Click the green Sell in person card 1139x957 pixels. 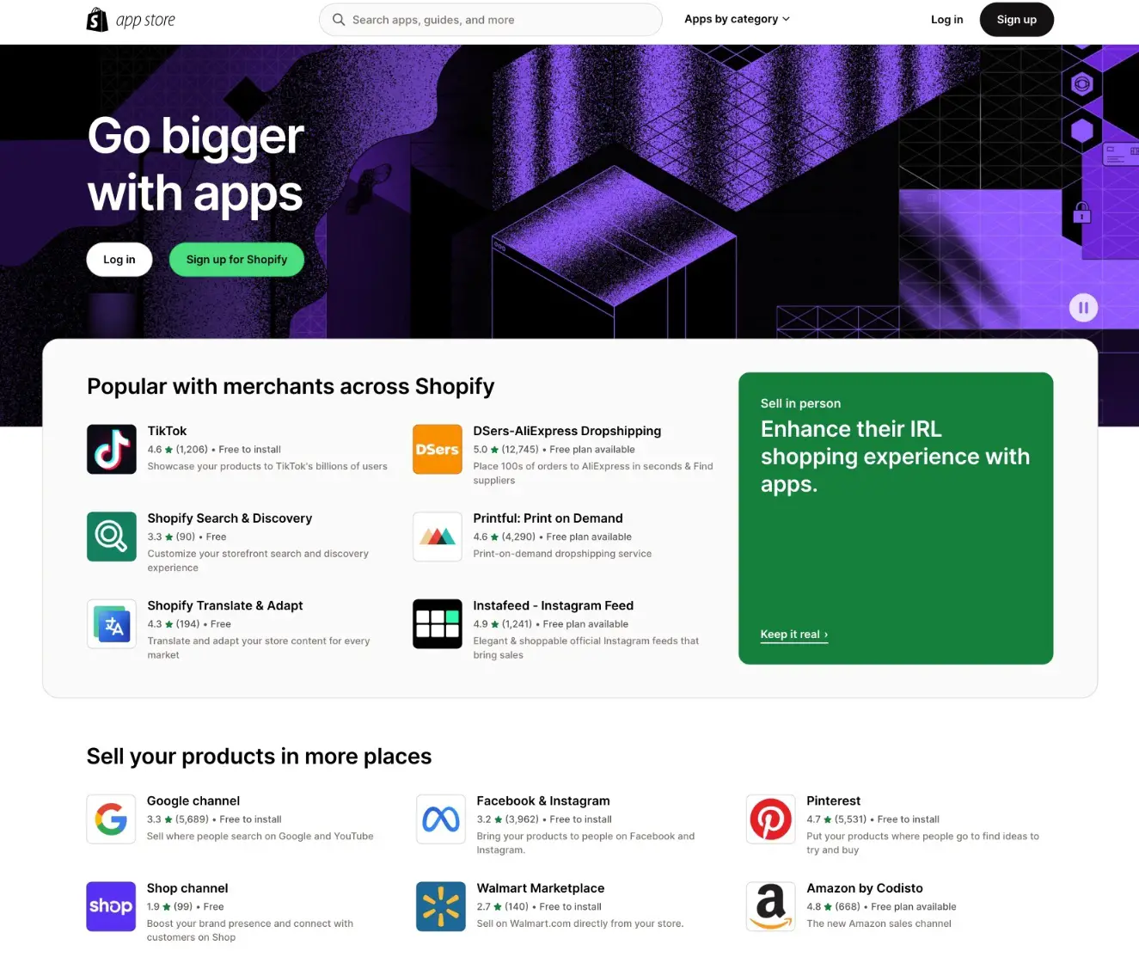896,518
